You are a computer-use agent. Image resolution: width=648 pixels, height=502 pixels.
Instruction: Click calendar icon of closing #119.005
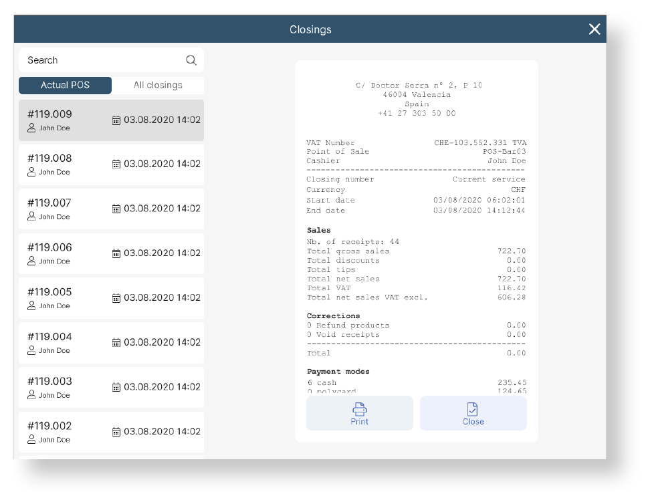point(116,298)
